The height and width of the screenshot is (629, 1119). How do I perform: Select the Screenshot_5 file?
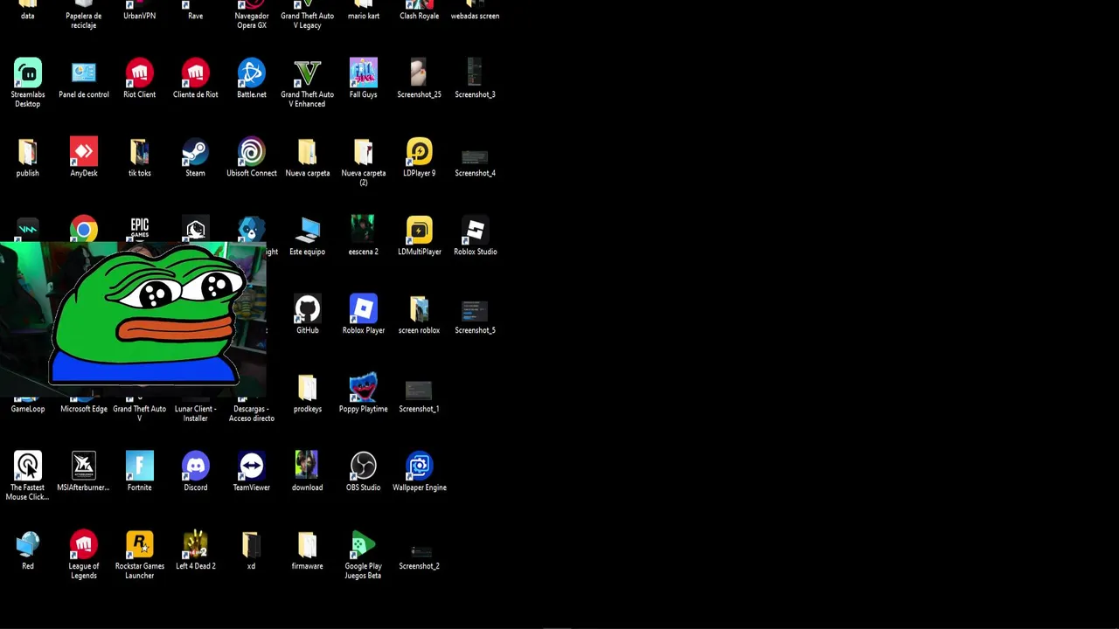click(x=475, y=311)
